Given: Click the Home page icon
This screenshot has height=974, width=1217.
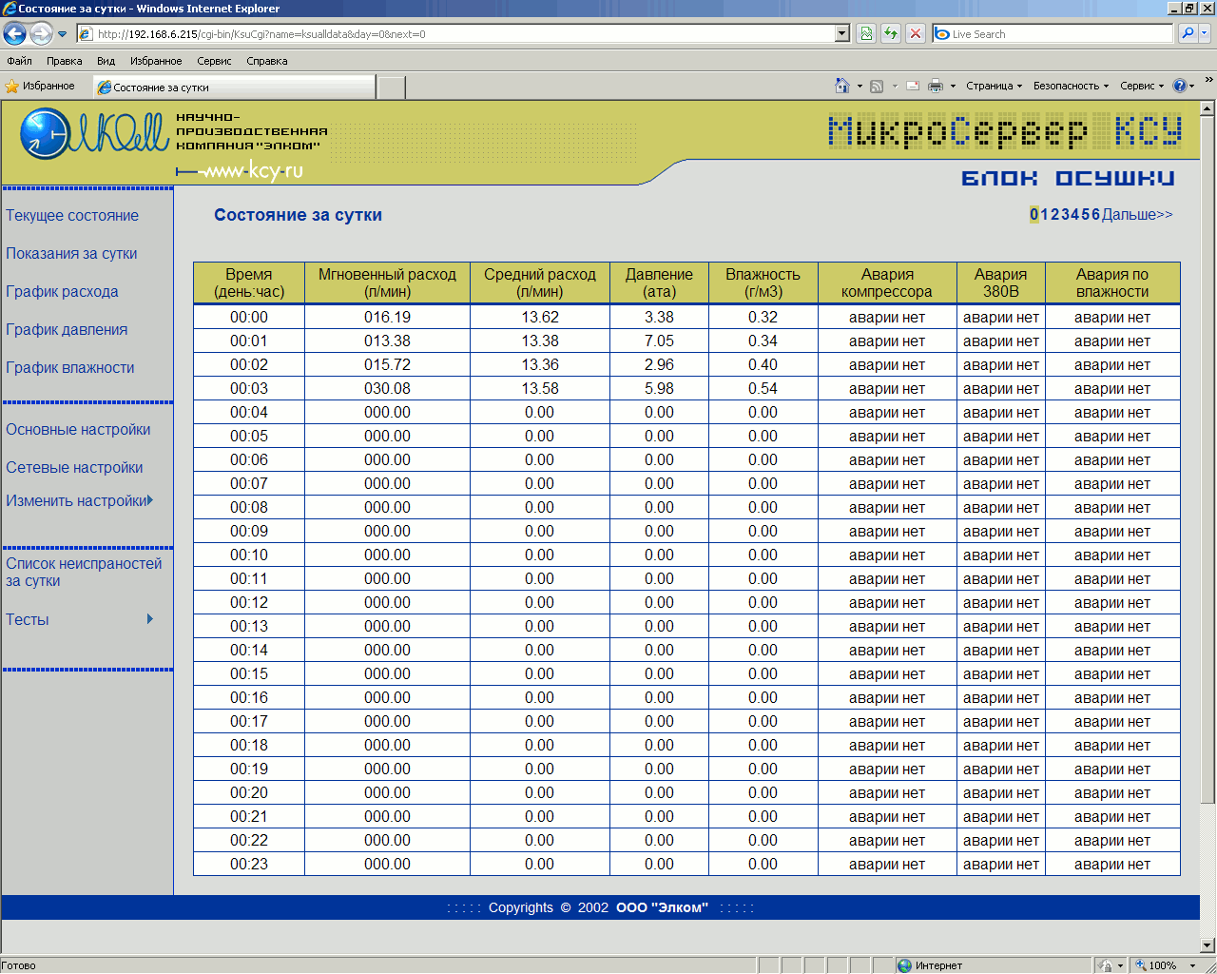Looking at the screenshot, I should (x=841, y=86).
